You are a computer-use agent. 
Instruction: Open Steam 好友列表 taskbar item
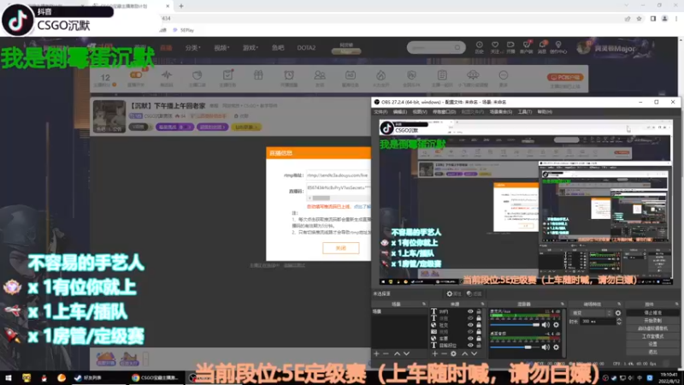tap(89, 378)
